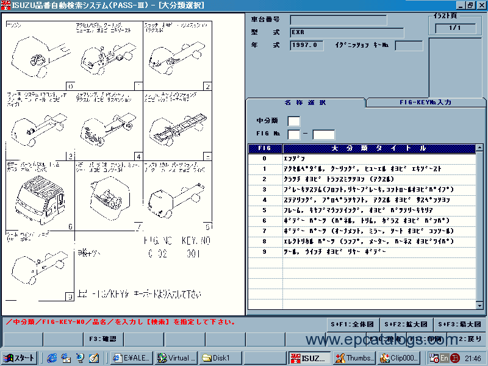Select illustration 5 for frame and cab mounting
This screenshot has height=366, width=488.
point(178,126)
